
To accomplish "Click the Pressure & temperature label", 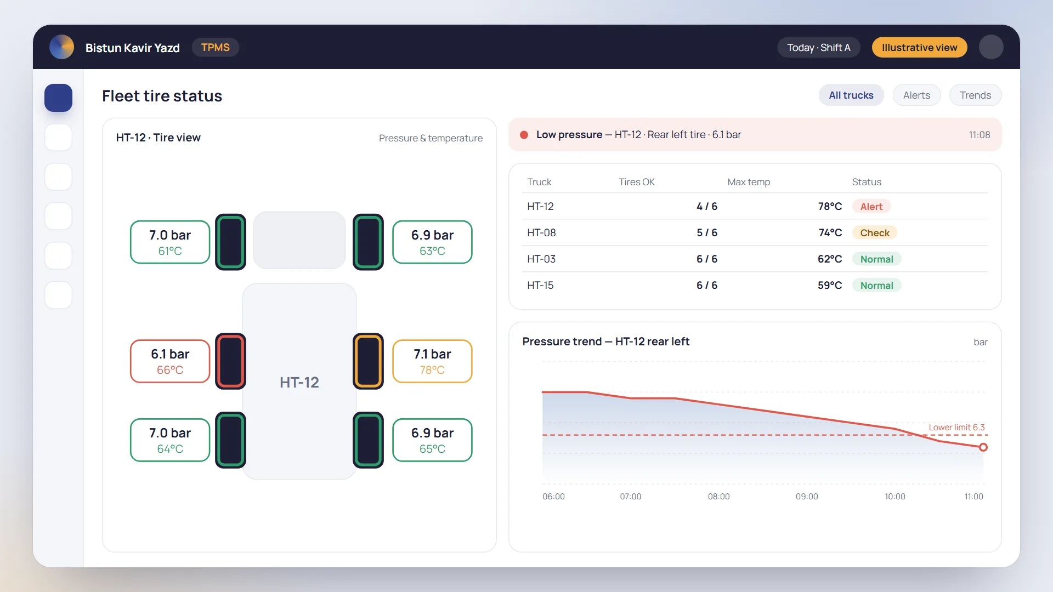I will [431, 138].
